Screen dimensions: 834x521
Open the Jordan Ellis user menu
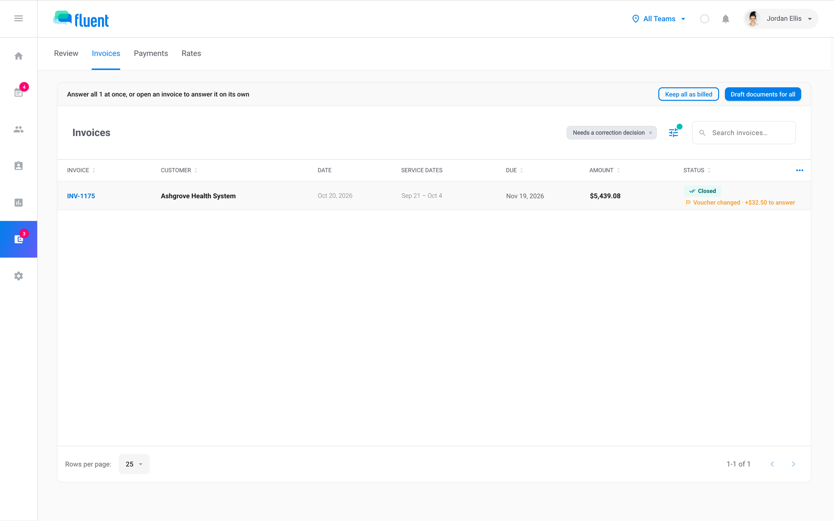click(780, 19)
